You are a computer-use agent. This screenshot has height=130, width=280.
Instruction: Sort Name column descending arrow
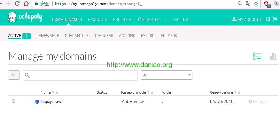[53, 92]
